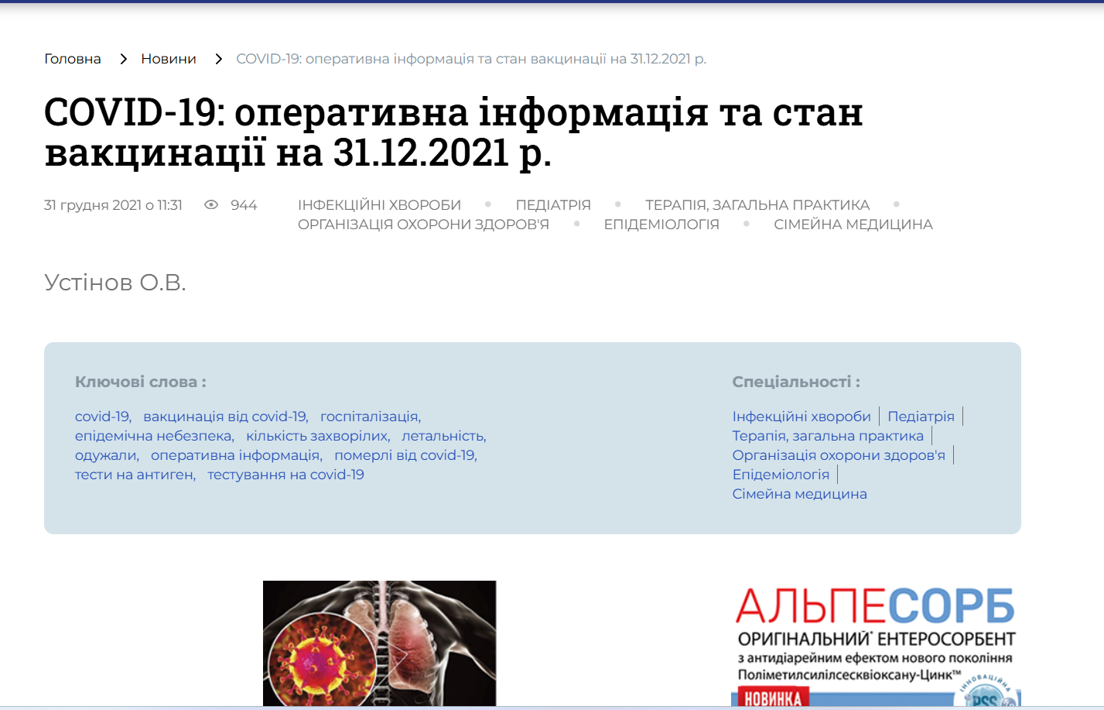Click chevron arrow after Головна breadcrumb

[123, 59]
